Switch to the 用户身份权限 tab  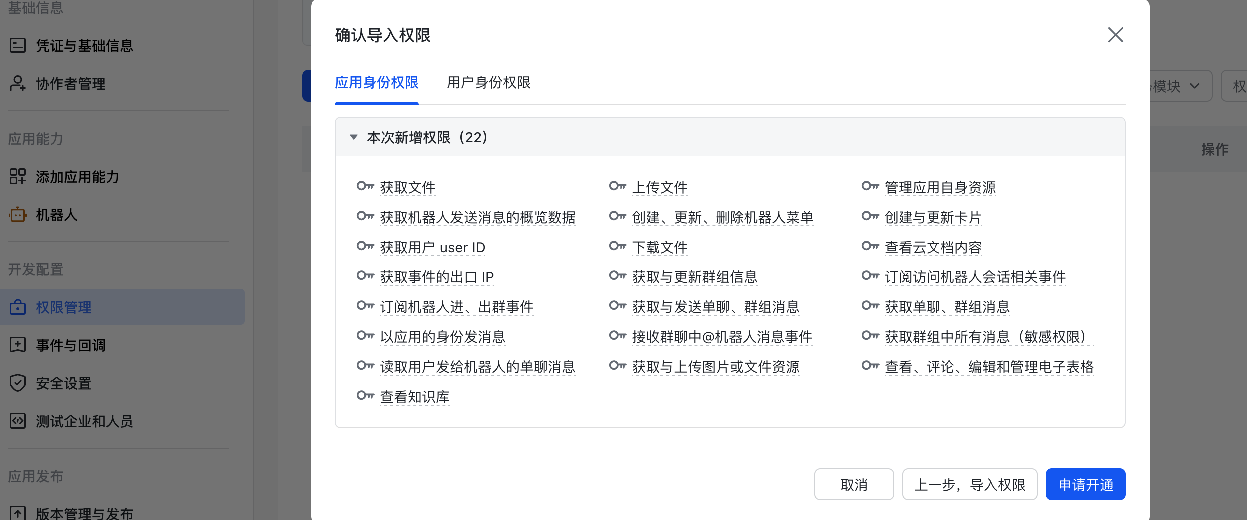488,83
